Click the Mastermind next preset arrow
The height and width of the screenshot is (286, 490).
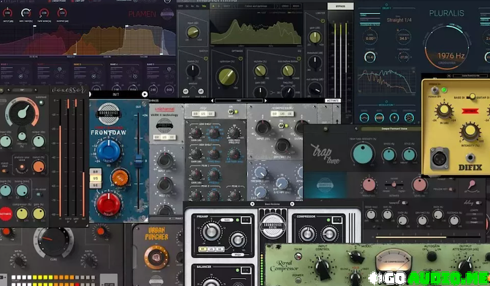click(x=277, y=6)
